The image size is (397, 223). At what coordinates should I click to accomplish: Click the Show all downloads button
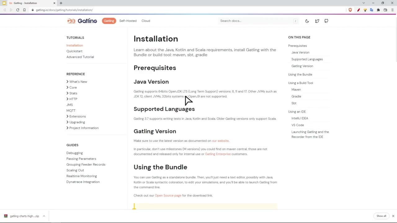coord(381,216)
